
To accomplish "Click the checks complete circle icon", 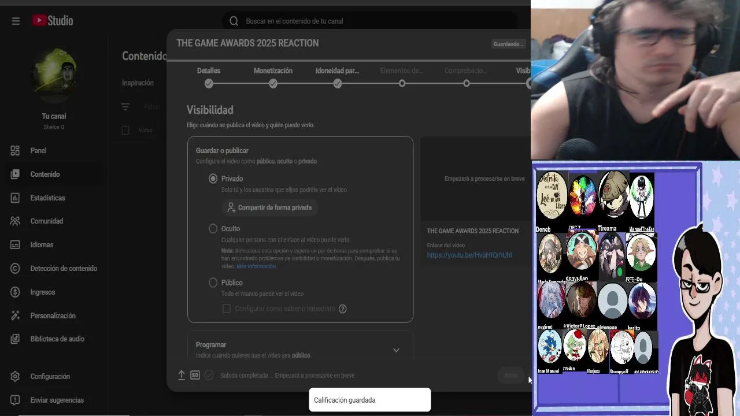I will pos(209,375).
